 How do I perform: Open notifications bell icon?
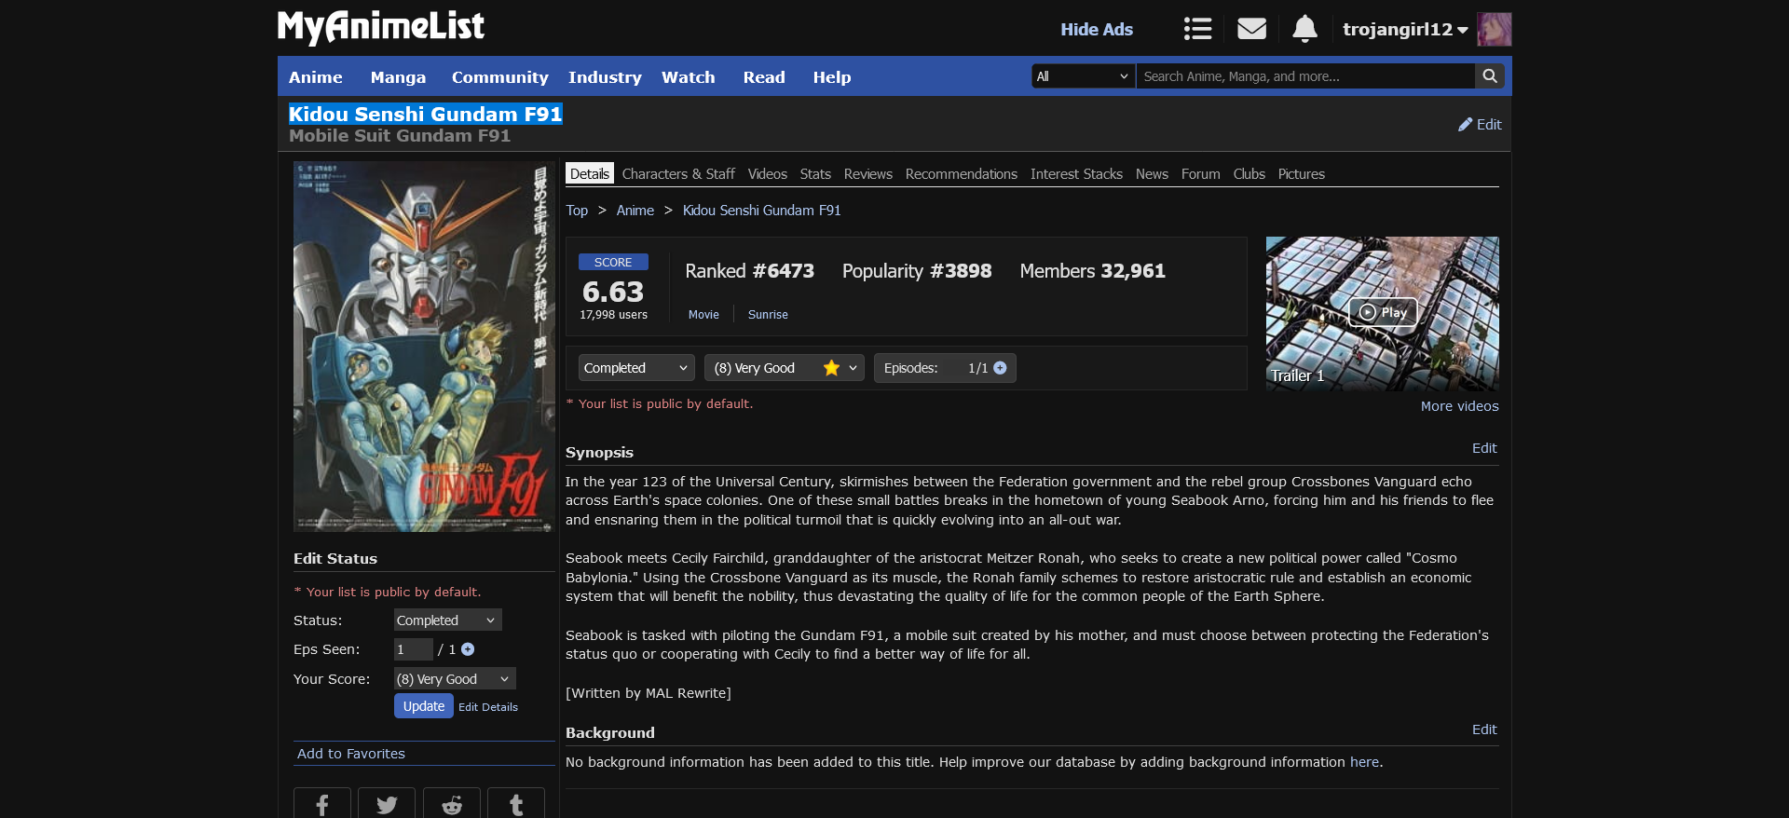click(1304, 29)
